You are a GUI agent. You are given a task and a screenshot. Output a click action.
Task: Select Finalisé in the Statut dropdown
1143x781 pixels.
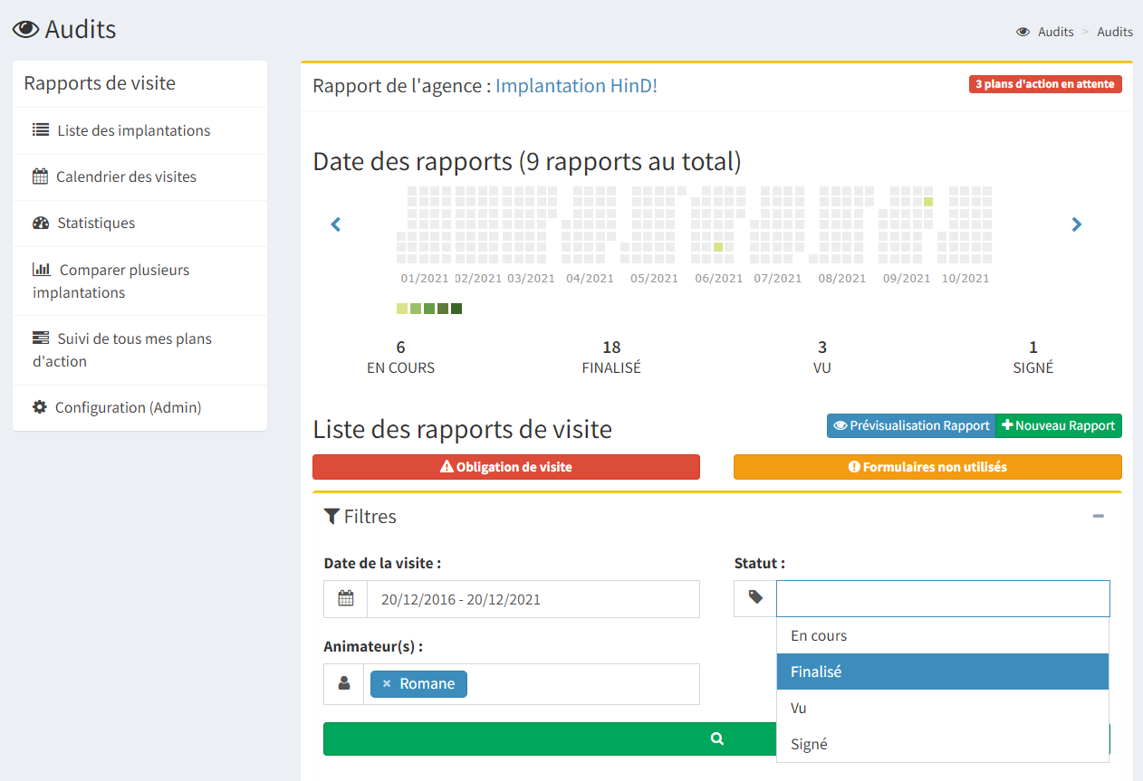click(943, 671)
